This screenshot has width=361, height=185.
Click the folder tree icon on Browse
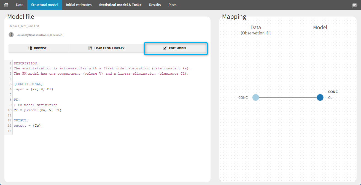tap(30, 48)
